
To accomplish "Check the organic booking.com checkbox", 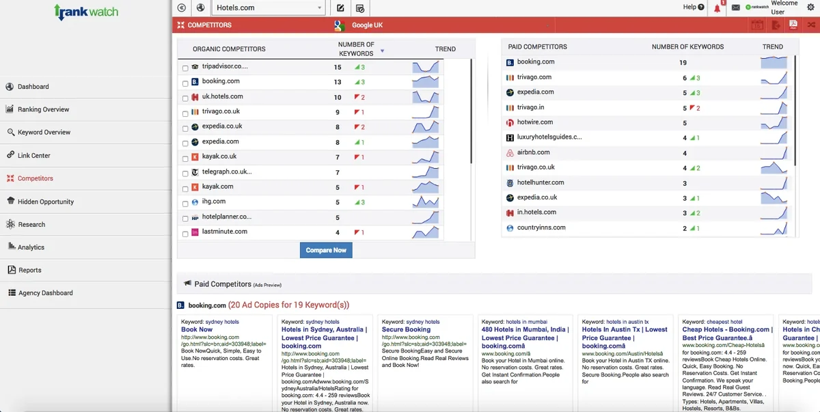I will (185, 83).
